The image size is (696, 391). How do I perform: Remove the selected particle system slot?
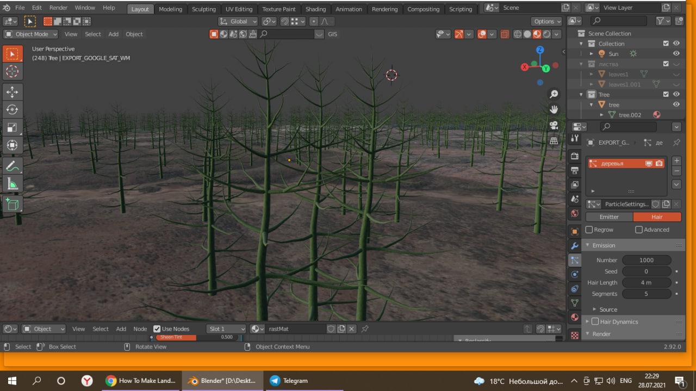pyautogui.click(x=676, y=171)
